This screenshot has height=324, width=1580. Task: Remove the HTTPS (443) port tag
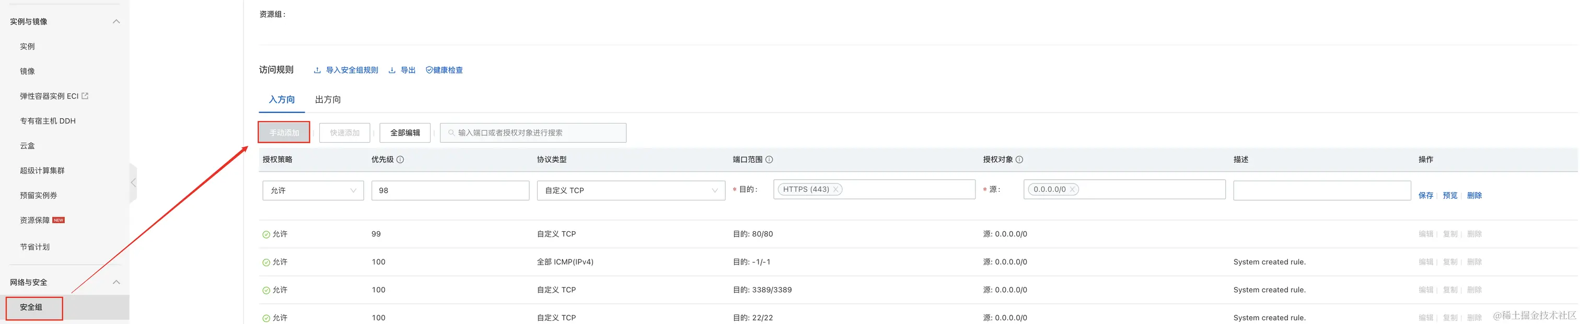pos(835,190)
